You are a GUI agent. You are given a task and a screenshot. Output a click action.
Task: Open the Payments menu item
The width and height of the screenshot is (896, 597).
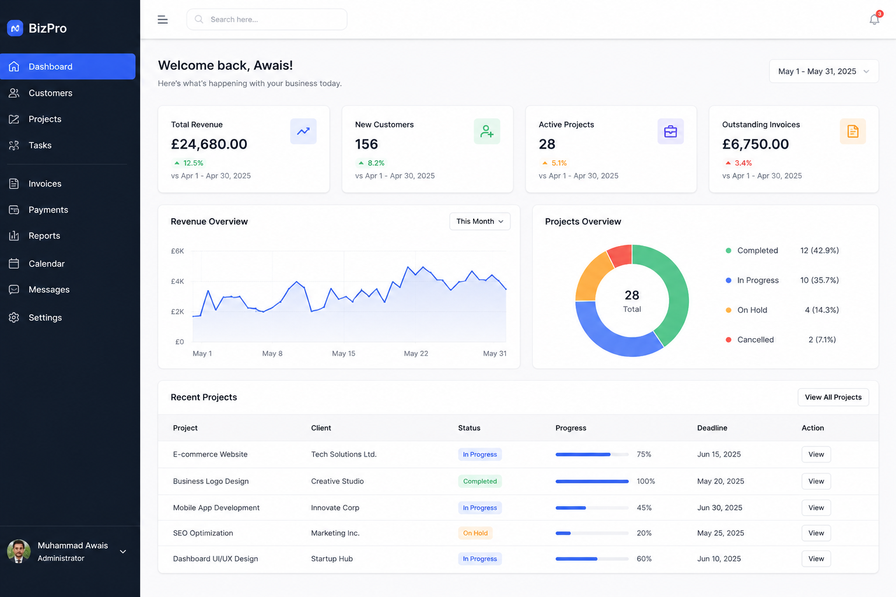click(x=68, y=210)
